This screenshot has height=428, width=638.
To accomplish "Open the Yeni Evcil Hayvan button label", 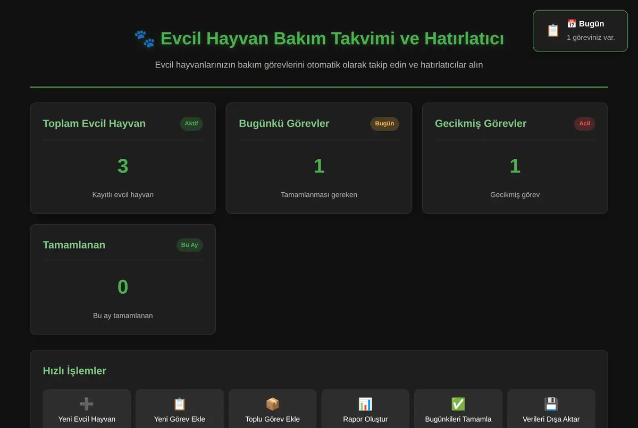I will click(87, 419).
